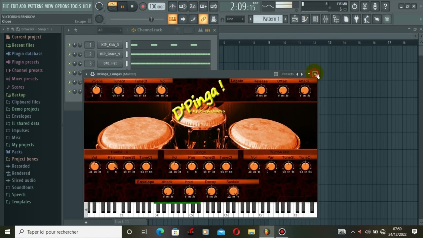Open the Pattern 1 selector dropdown
Viewport: 423px width, 238px height.
pyautogui.click(x=268, y=19)
